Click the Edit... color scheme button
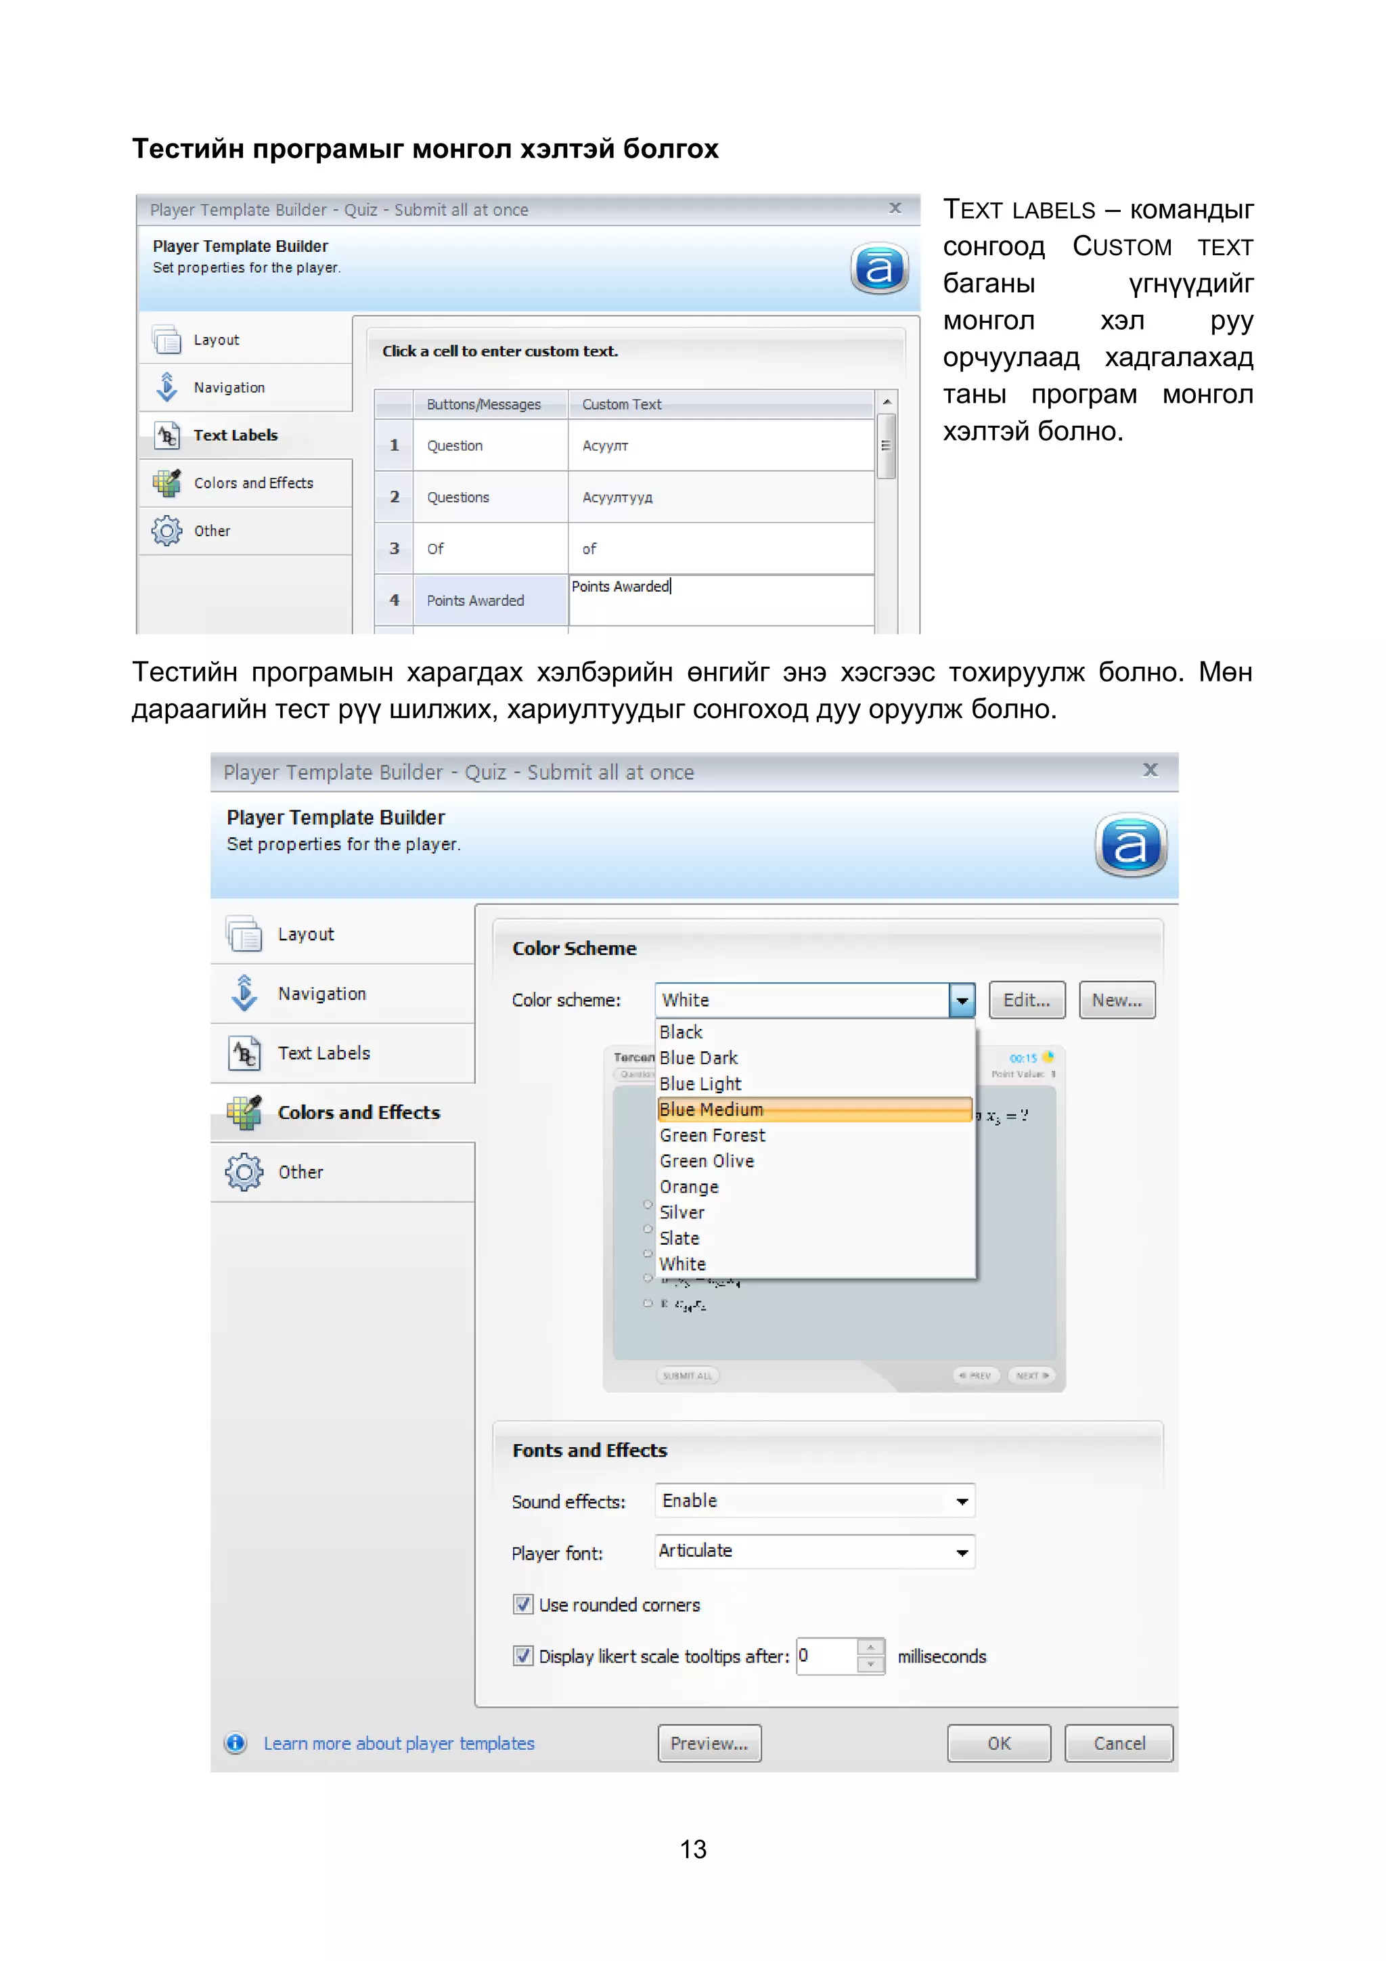The image size is (1386, 1961). click(x=1027, y=1000)
